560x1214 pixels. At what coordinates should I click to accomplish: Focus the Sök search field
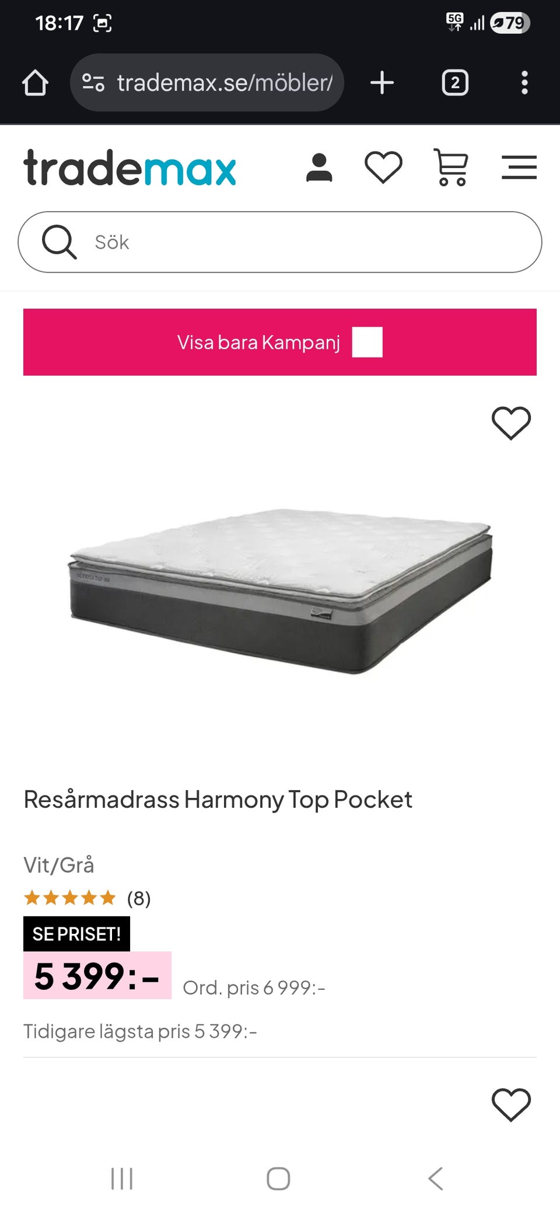coord(280,242)
